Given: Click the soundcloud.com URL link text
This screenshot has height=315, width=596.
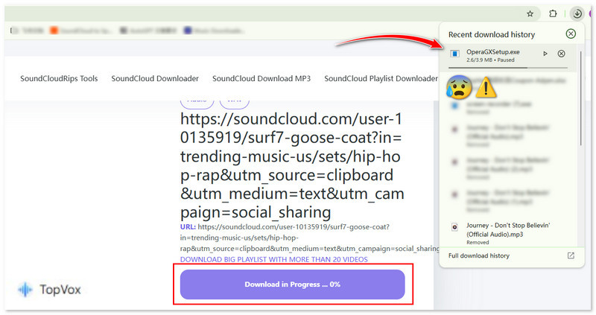Looking at the screenshot, I should coord(309,238).
